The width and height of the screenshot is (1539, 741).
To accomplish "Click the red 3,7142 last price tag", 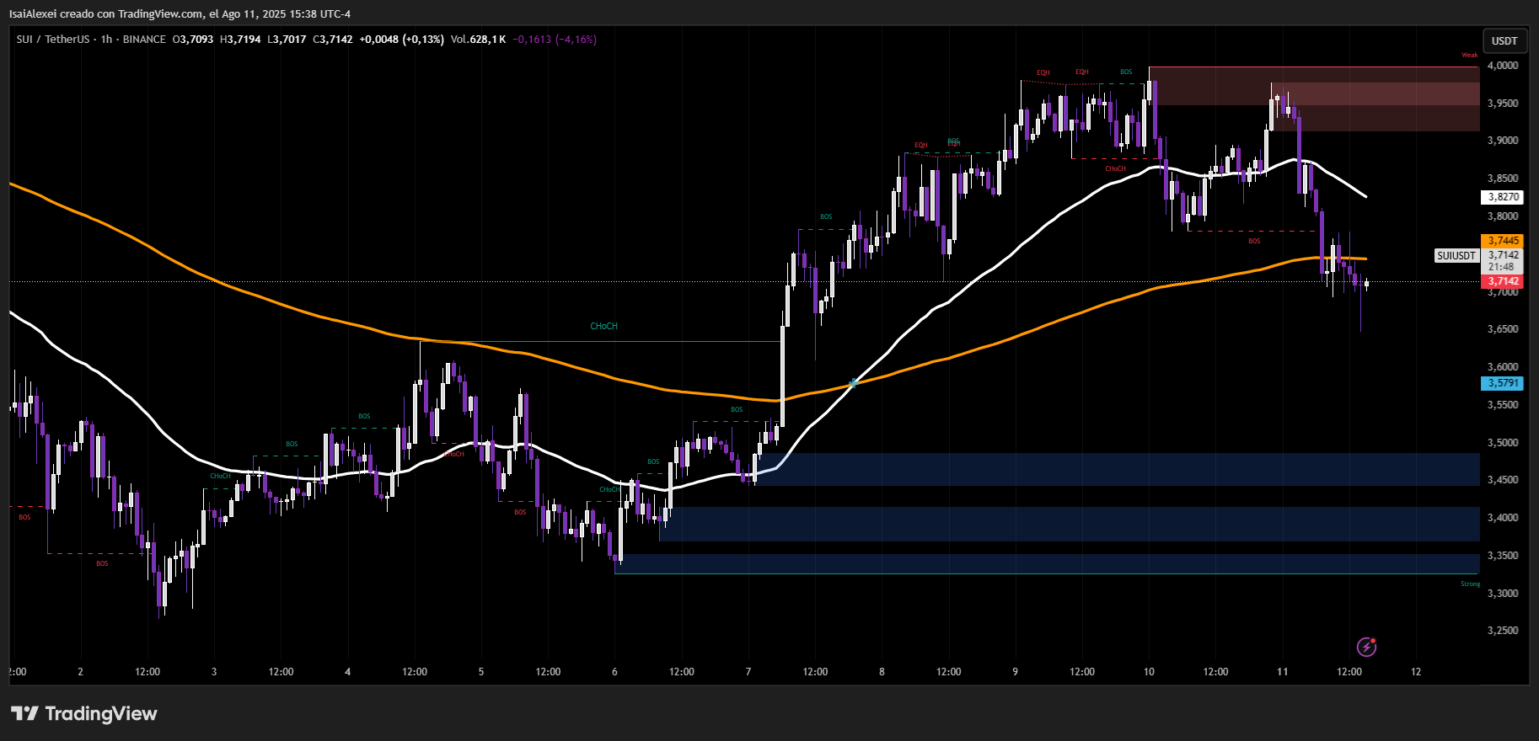I will point(1503,281).
